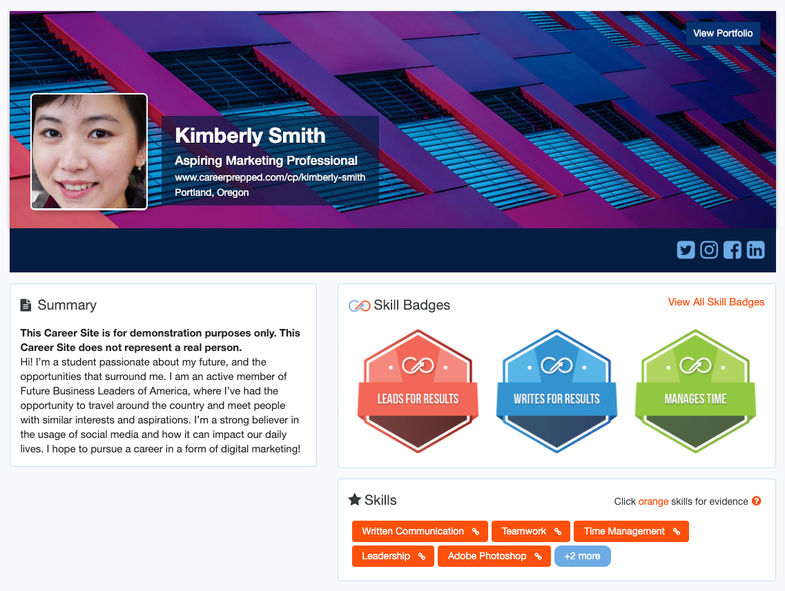Open the Instagram social icon
This screenshot has width=785, height=591.
click(x=709, y=250)
